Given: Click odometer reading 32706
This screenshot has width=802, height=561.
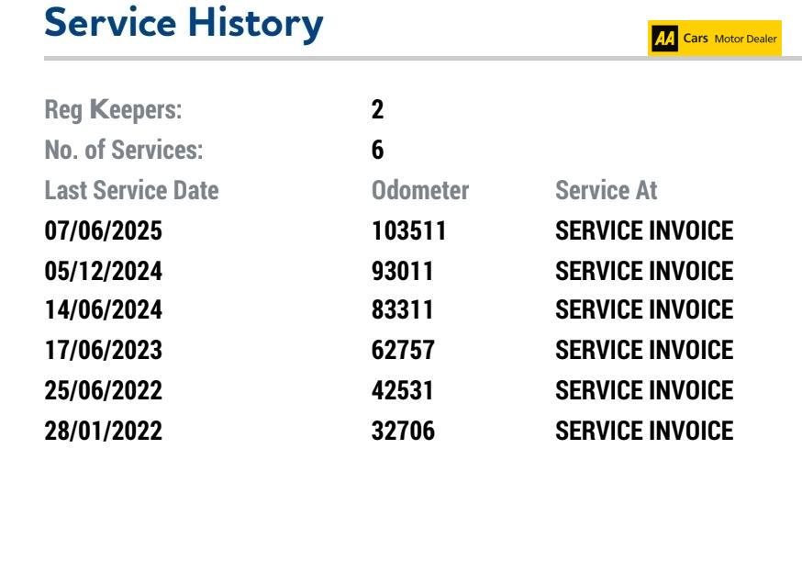Looking at the screenshot, I should (403, 431).
